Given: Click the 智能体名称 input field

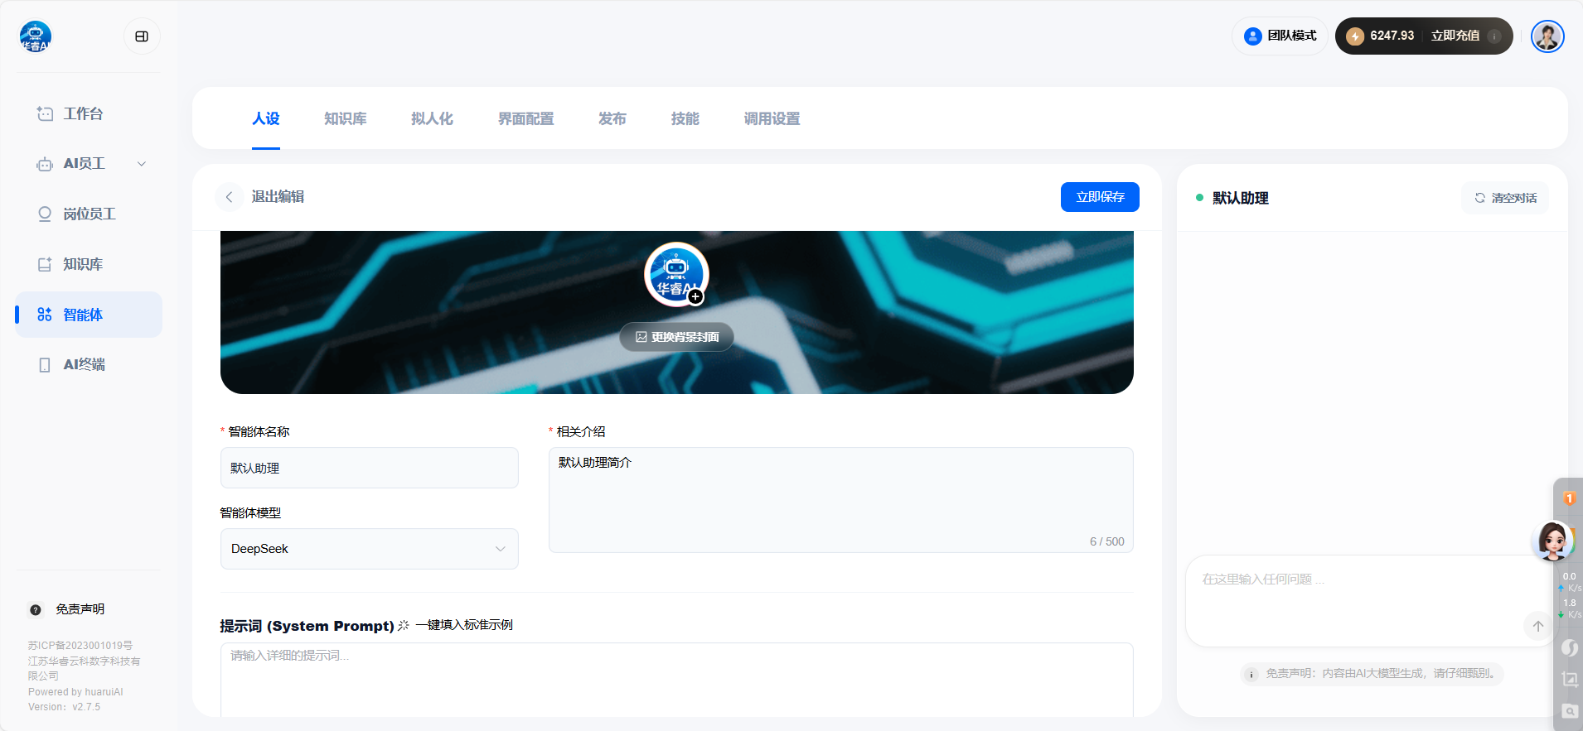Looking at the screenshot, I should click(369, 469).
